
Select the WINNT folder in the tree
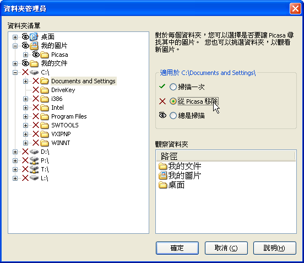pyautogui.click(x=61, y=143)
